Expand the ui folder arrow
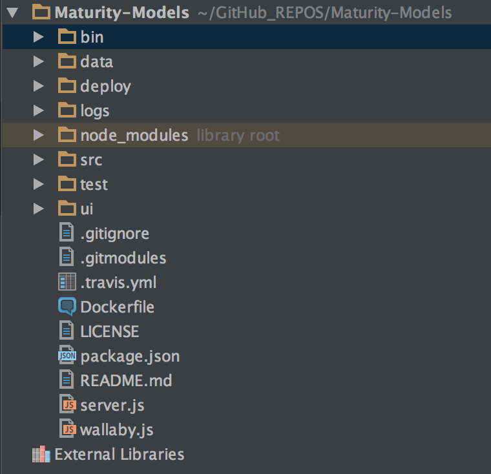Viewport: 491px width, 474px height. click(x=38, y=209)
